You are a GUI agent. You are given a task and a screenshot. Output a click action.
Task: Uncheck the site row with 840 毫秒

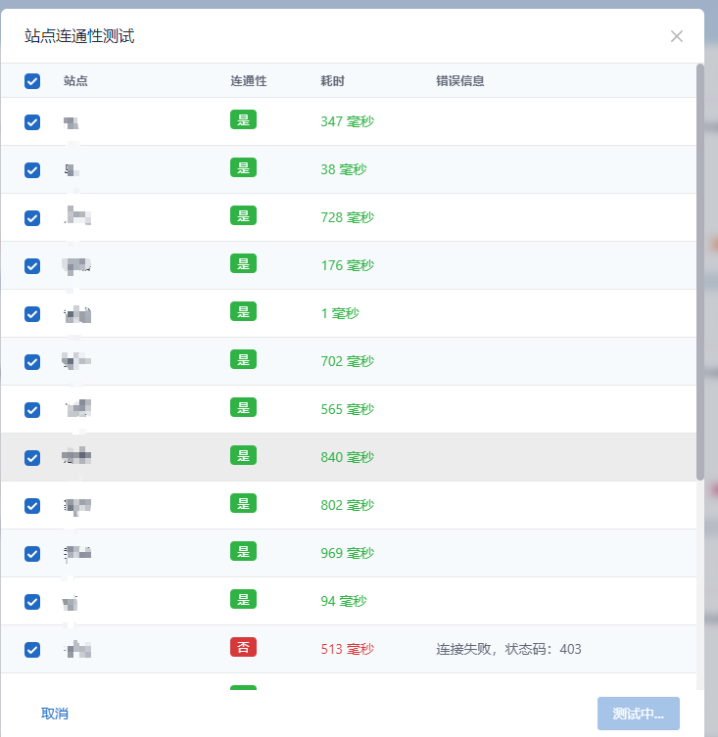tap(32, 458)
